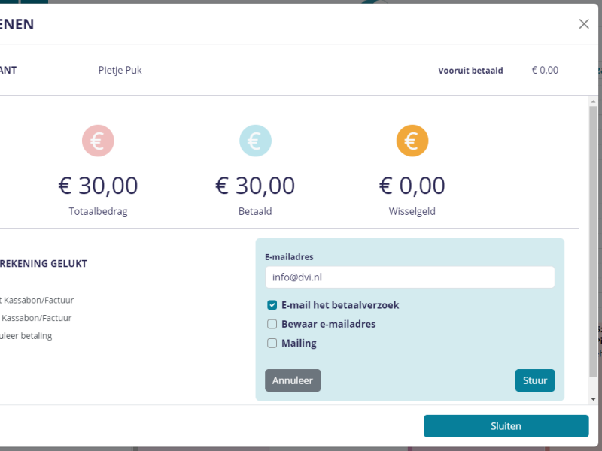
Task: Enable the Bewaar e-mailadres checkbox
Action: coord(272,324)
